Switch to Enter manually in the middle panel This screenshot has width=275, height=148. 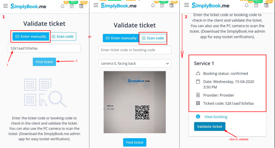[121, 38]
